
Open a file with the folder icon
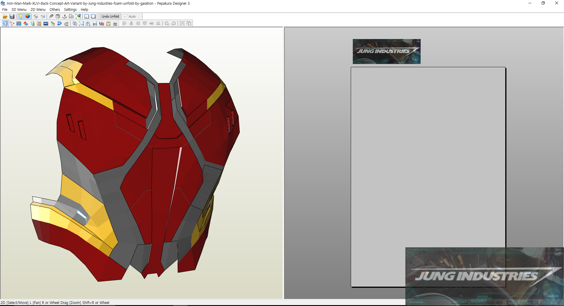coord(5,16)
